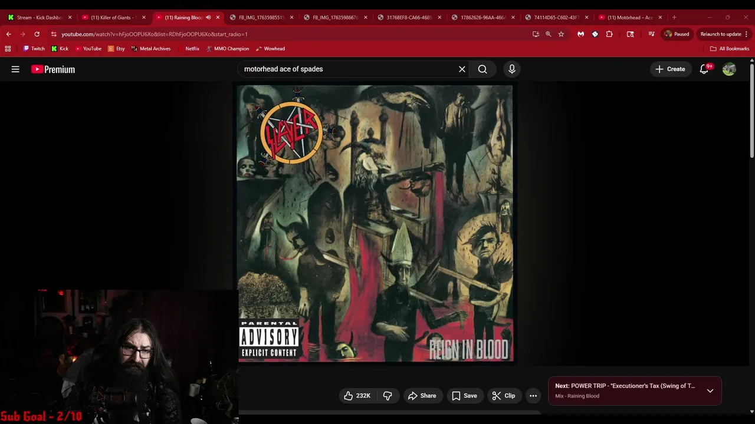This screenshot has width=755, height=424.
Task: Open the Paused profile chip
Action: pos(677,34)
